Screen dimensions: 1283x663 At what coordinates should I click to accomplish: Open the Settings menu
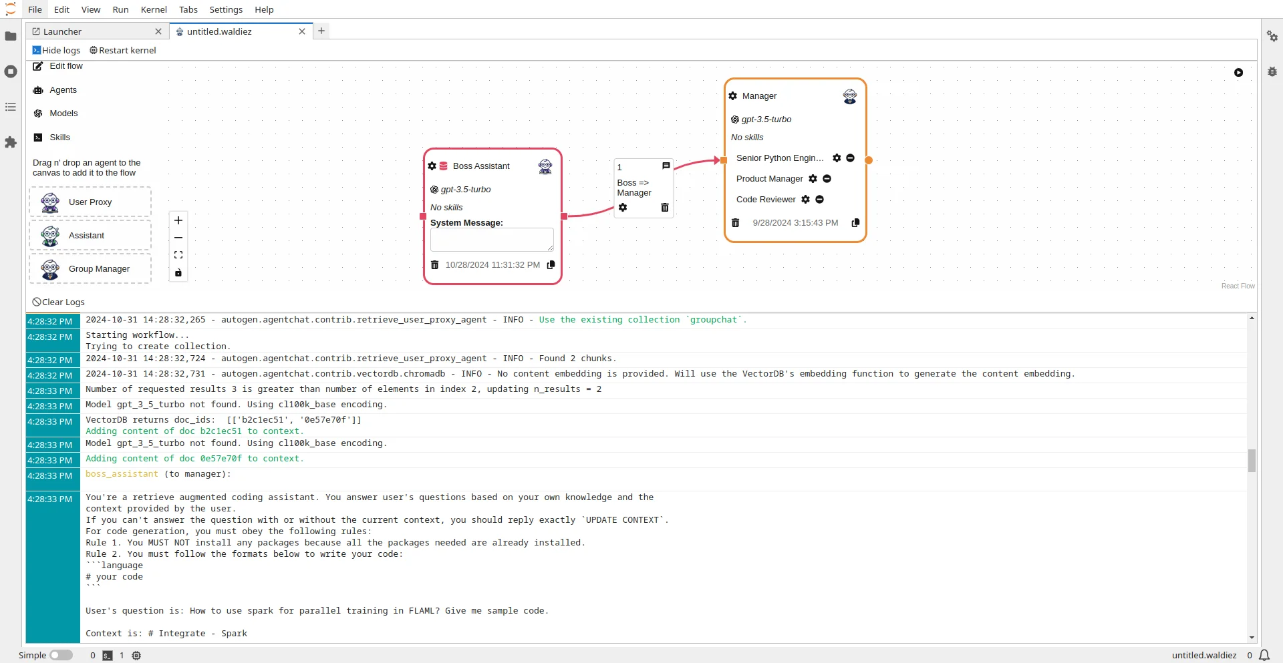(226, 9)
